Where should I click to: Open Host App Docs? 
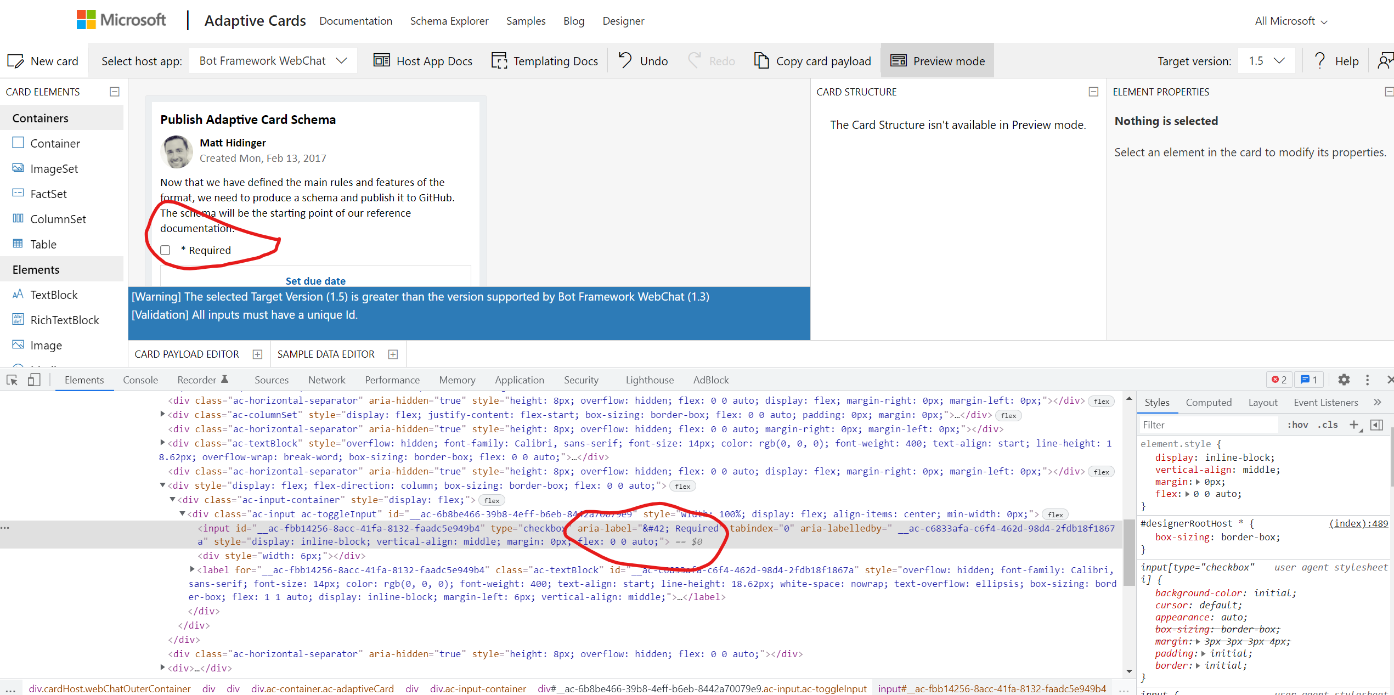pyautogui.click(x=423, y=61)
